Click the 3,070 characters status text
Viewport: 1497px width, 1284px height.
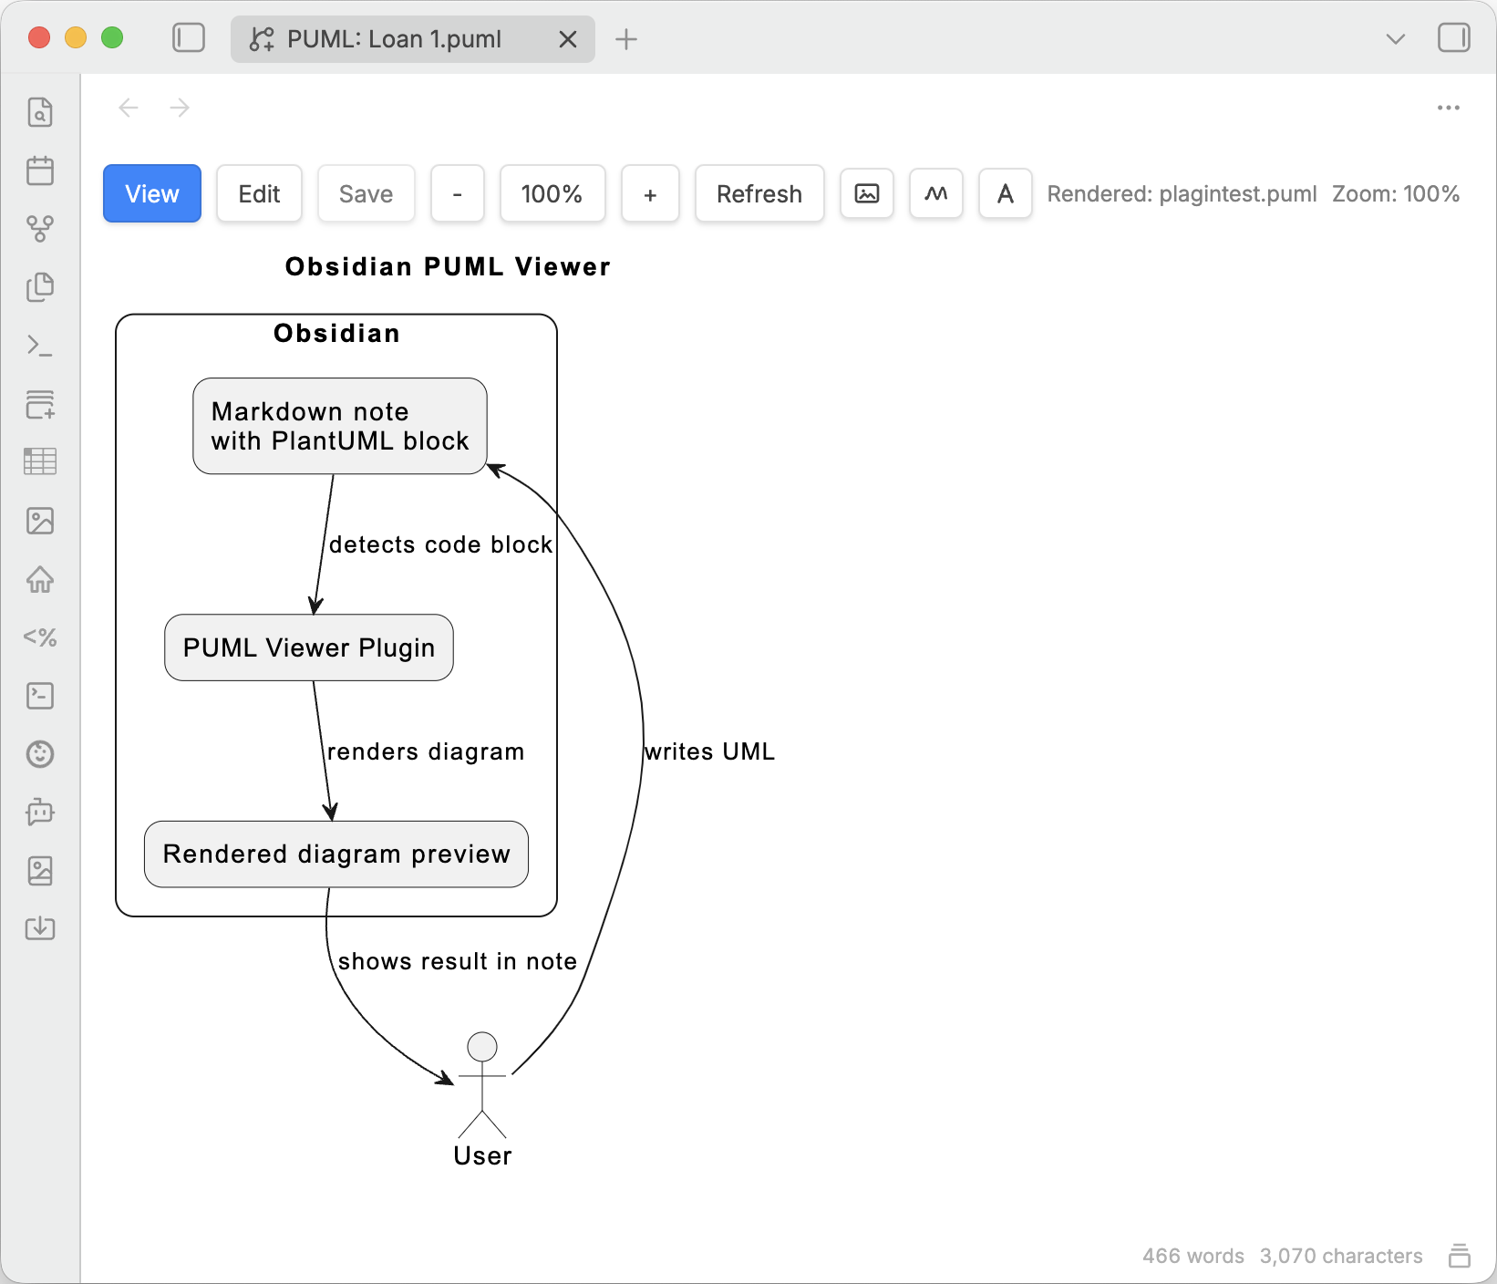pos(1341,1256)
